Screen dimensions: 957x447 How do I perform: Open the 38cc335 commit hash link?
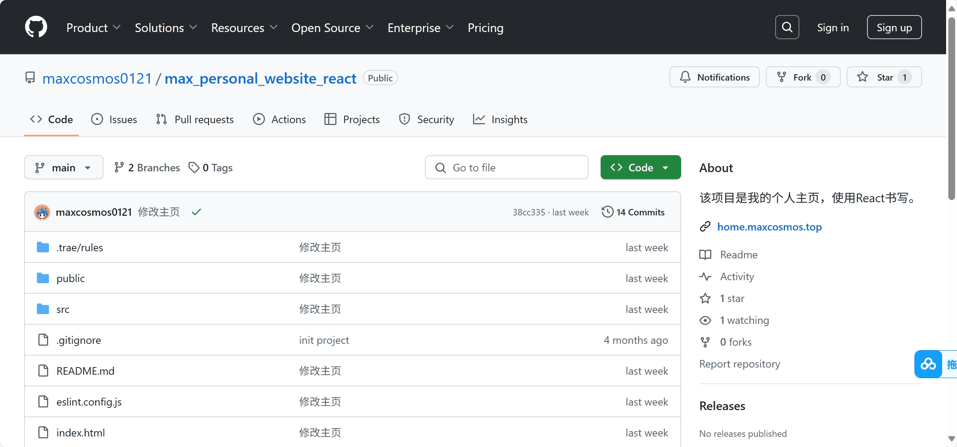(x=529, y=212)
